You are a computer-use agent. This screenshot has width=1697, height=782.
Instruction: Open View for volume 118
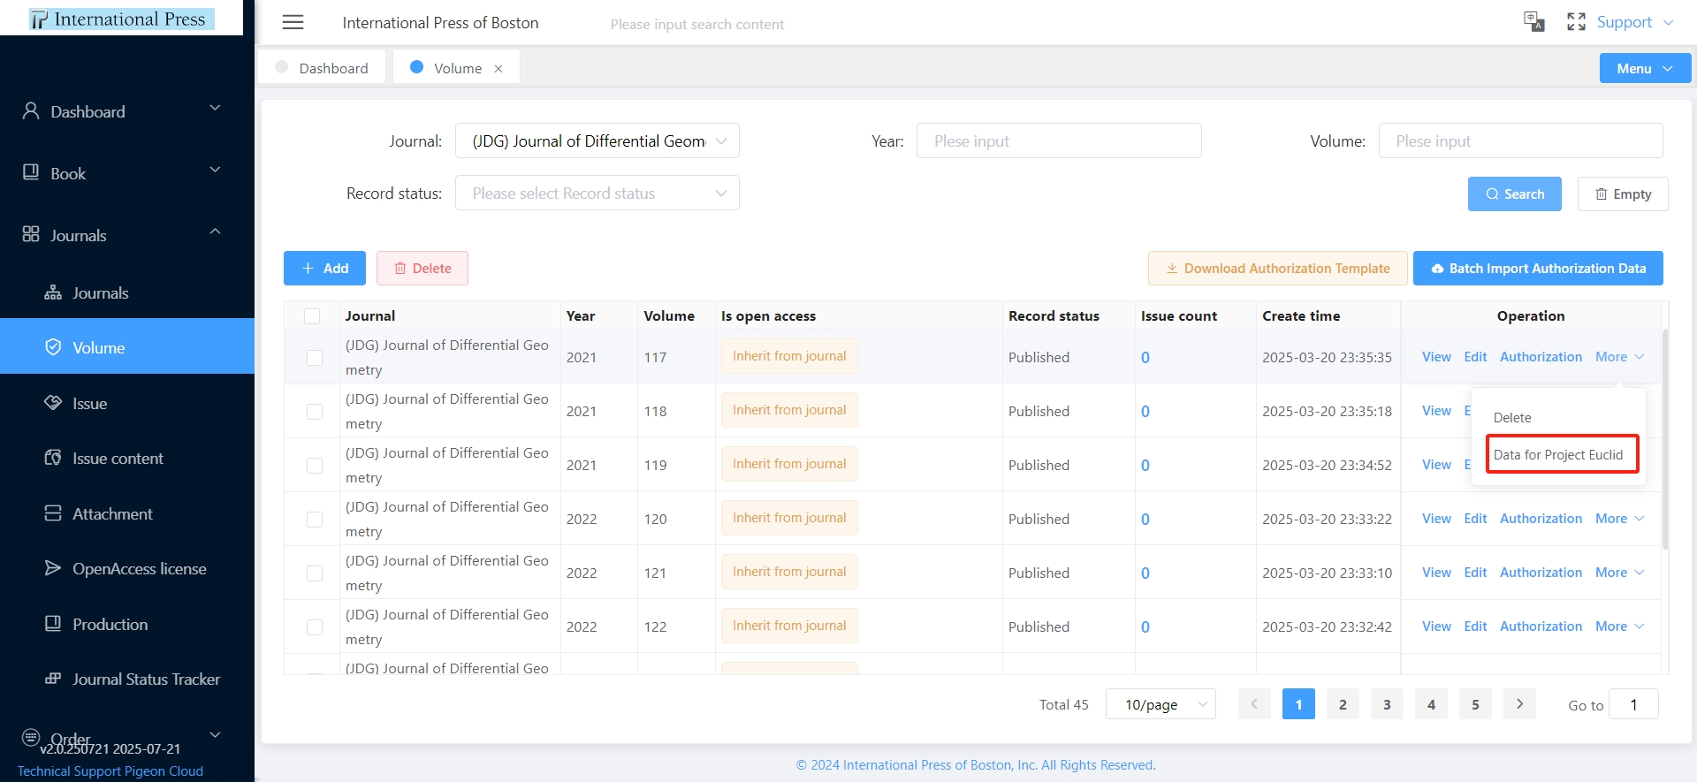(x=1436, y=410)
